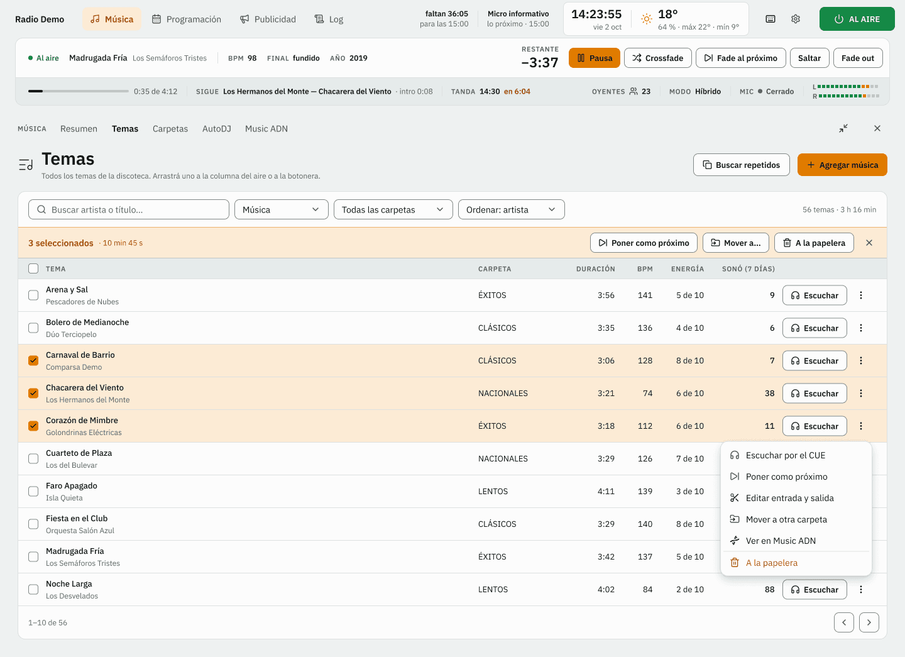This screenshot has height=657, width=905.
Task: Open row options for Noche Larga
Action: 861,590
